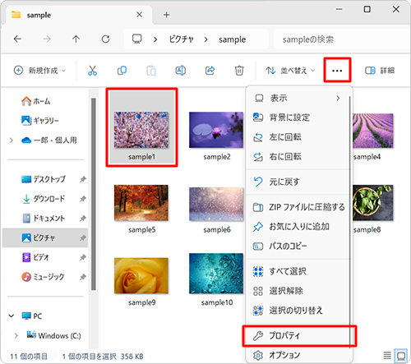Select ピクチャ in the sidebar
The width and height of the screenshot is (411, 364).
(x=45, y=237)
